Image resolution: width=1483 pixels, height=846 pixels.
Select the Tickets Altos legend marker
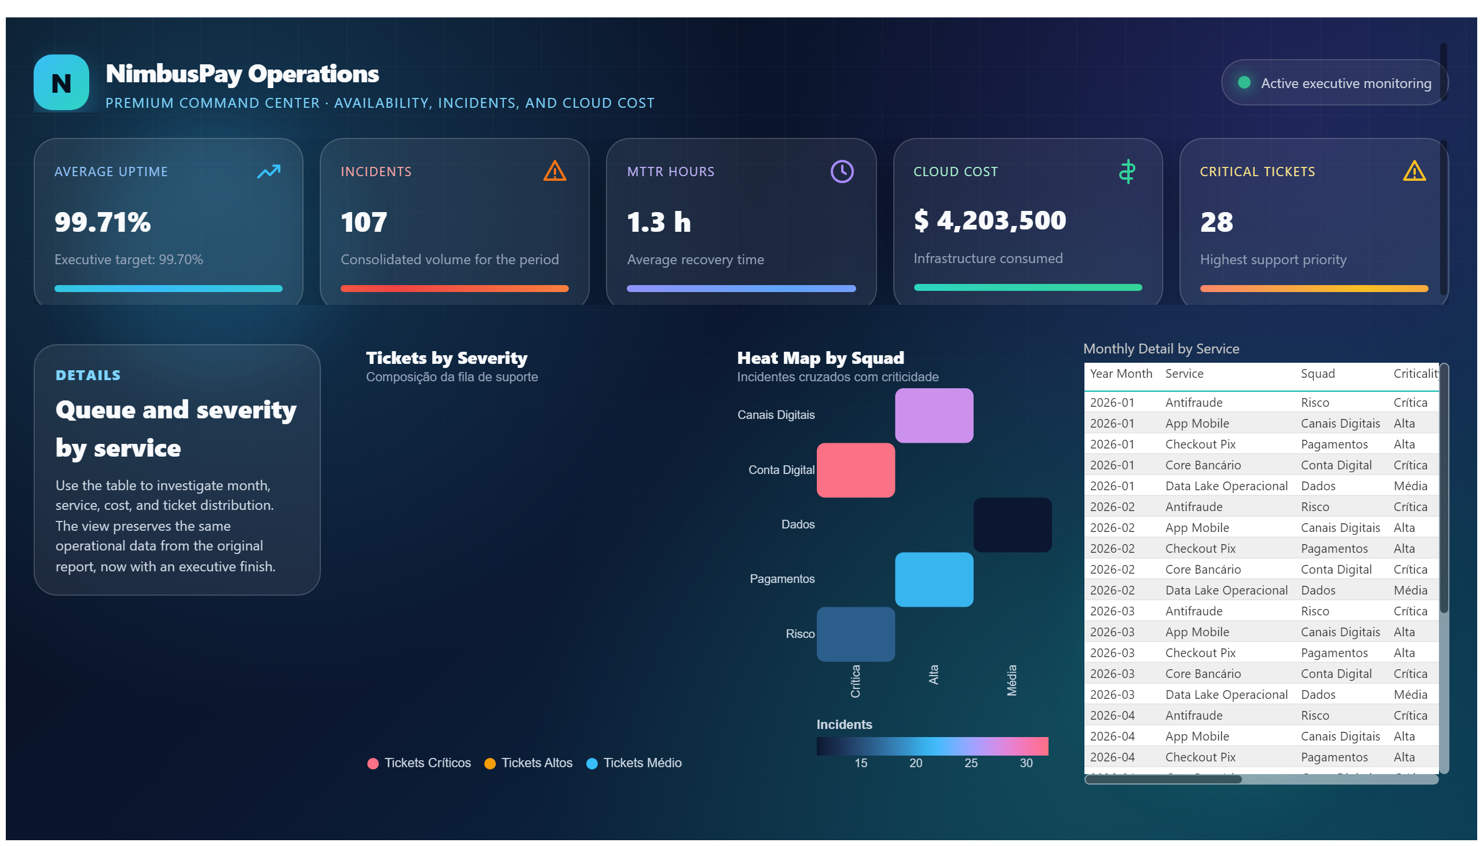click(490, 764)
